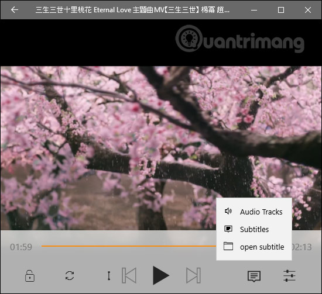This screenshot has height=294, width=322.
Task: Toggle the lock controls padlock icon
Action: tap(30, 276)
